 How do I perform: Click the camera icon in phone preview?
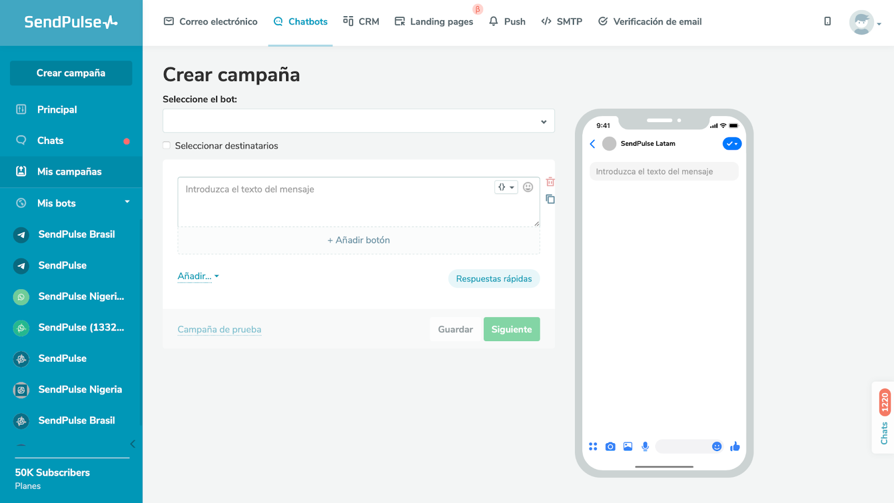(610, 447)
